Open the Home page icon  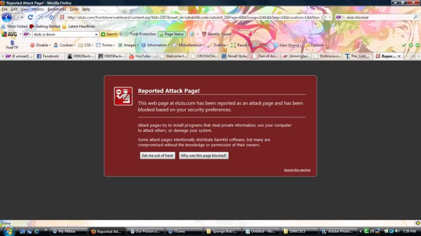(x=51, y=17)
